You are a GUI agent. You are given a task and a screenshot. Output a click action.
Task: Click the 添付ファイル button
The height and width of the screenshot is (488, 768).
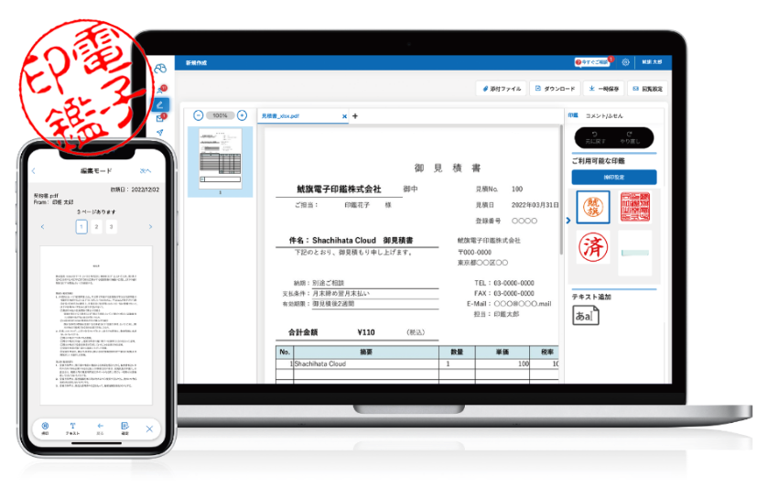(x=502, y=89)
